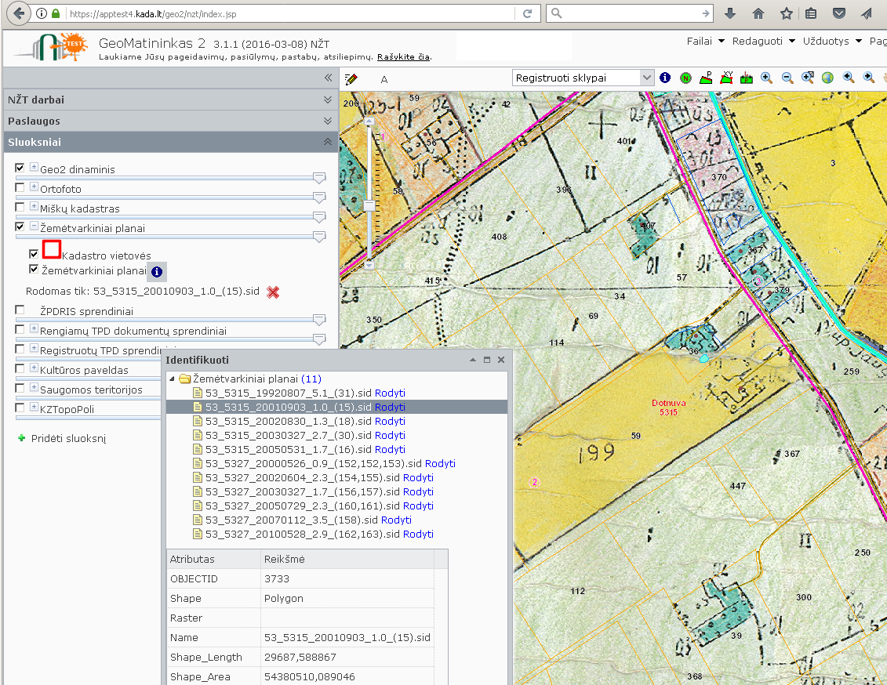Collapse the Žemėtvarkiniai planai layer group
The image size is (887, 685).
coord(34,226)
